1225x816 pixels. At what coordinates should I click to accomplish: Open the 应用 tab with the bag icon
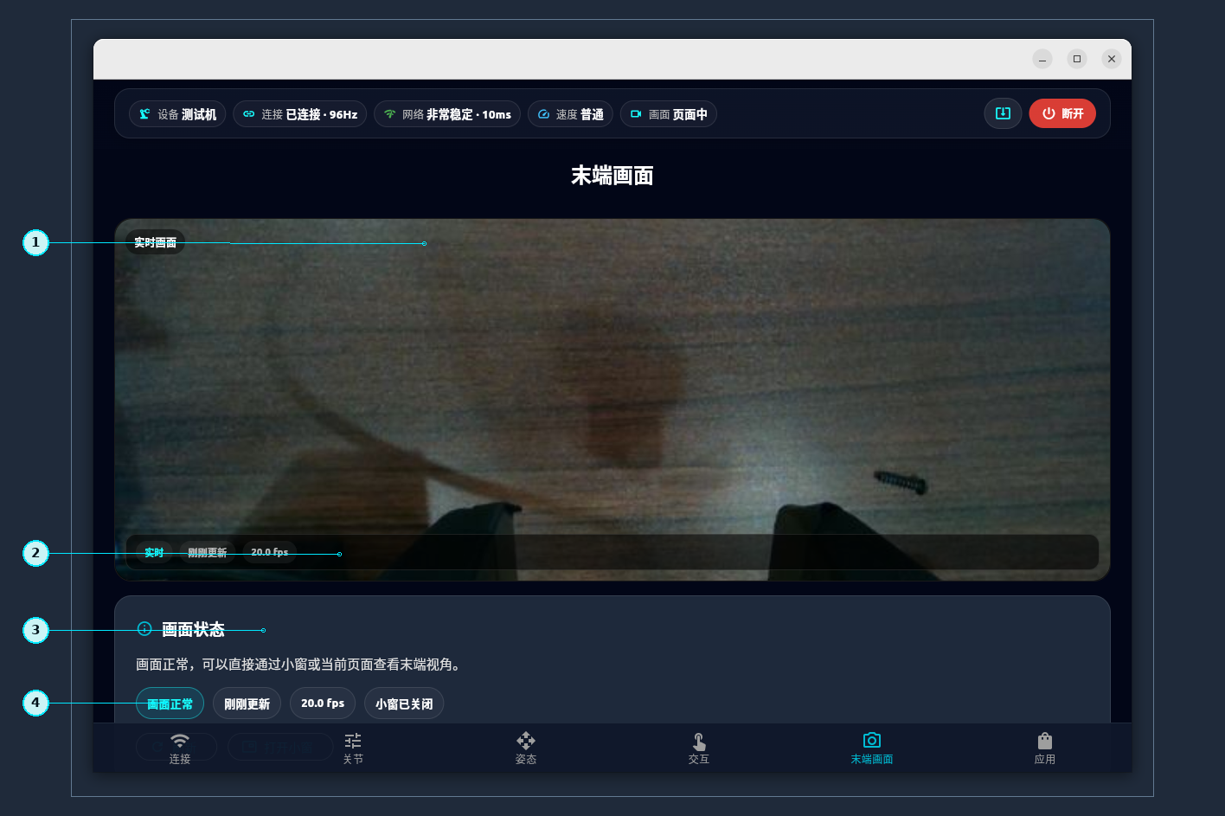tap(1045, 749)
